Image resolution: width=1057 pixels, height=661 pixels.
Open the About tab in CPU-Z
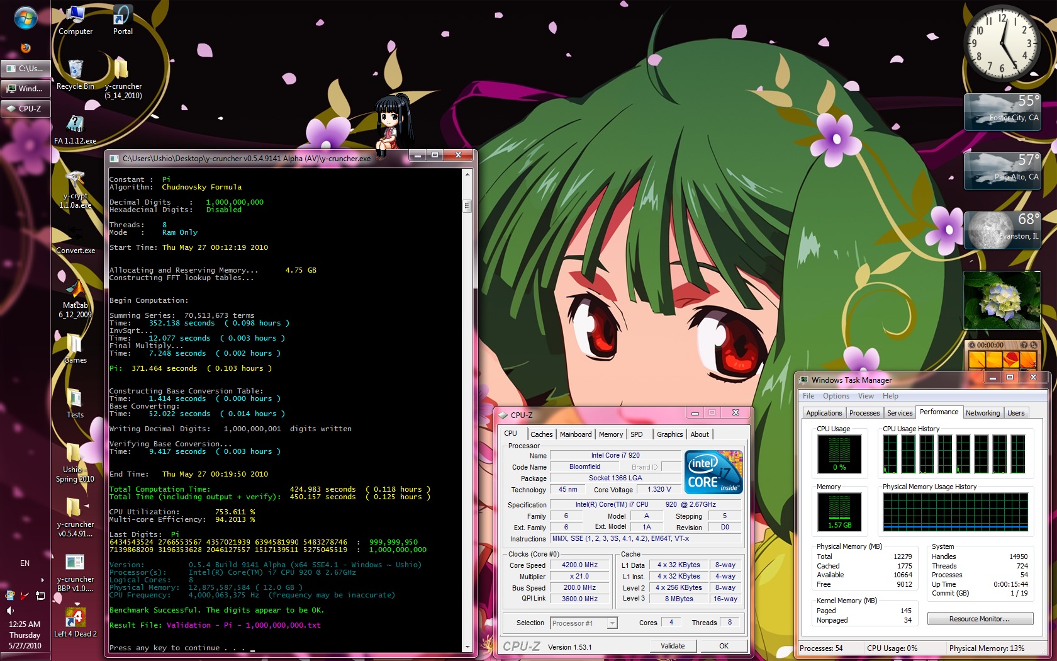point(700,434)
